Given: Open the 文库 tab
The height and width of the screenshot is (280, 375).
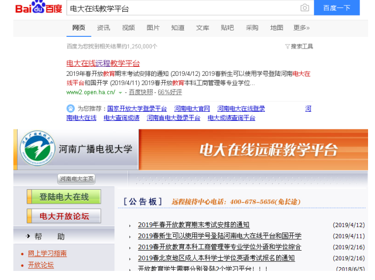Looking at the screenshot, I should click(x=202, y=28).
